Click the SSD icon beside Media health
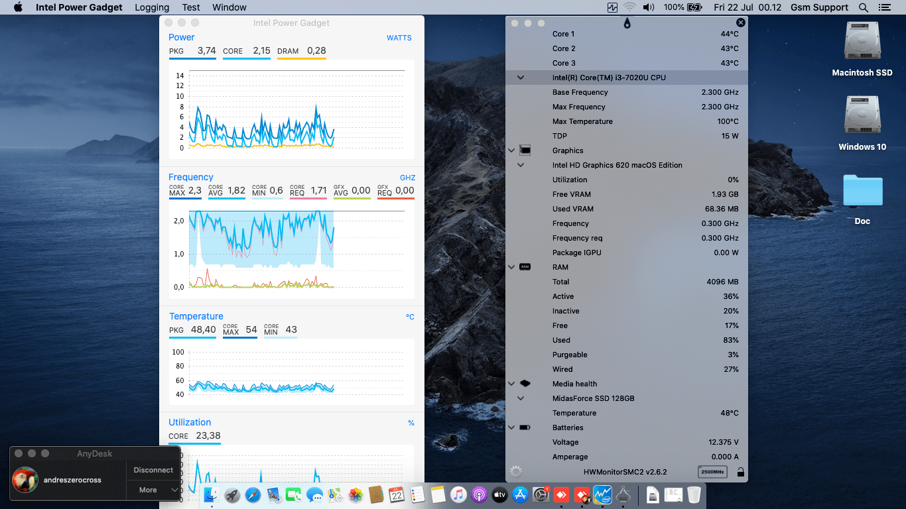 [x=526, y=383]
